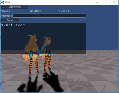Maximize the MUN window
Image resolution: width=119 pixels, height=93 pixels.
coord(106,2)
